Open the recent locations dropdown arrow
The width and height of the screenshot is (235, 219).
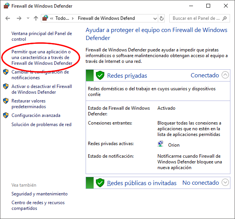click(x=28, y=18)
